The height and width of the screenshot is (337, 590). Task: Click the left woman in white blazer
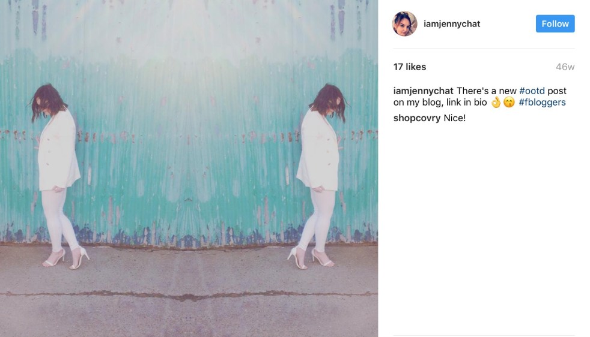58,173
